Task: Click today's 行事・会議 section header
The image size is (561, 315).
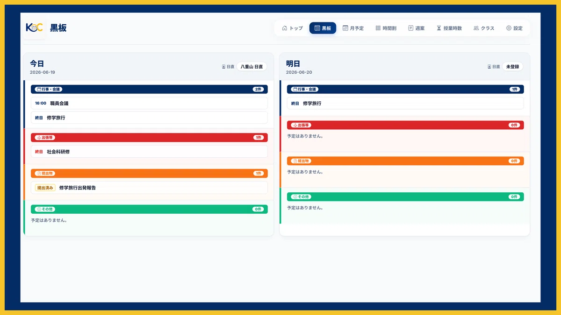Action: point(149,89)
